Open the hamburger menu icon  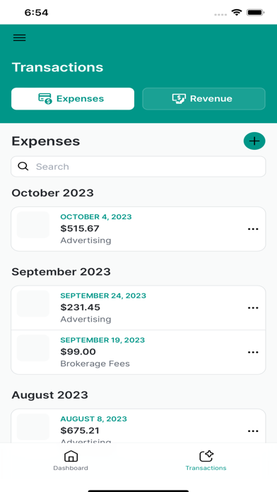click(20, 38)
